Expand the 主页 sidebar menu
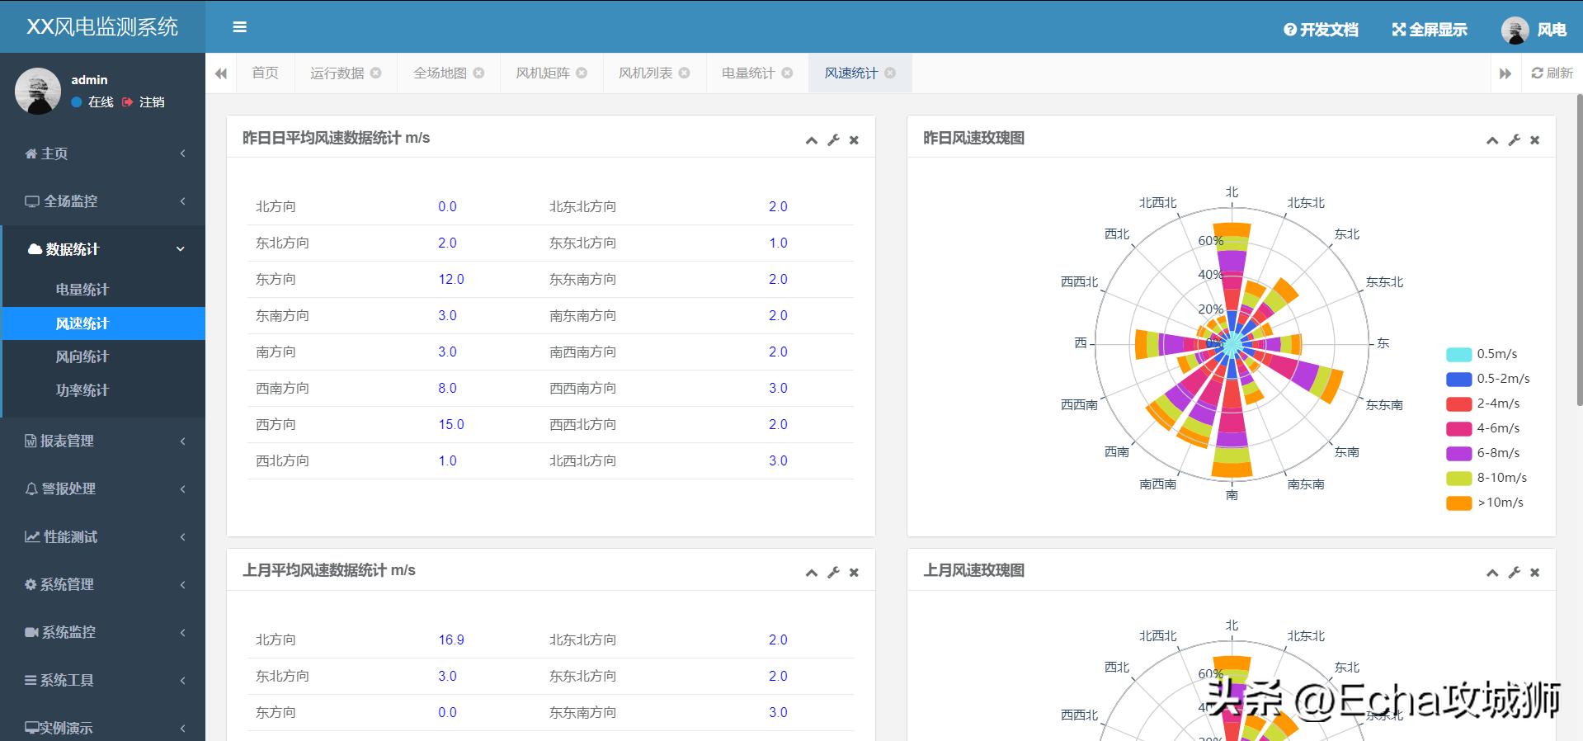 pos(102,153)
